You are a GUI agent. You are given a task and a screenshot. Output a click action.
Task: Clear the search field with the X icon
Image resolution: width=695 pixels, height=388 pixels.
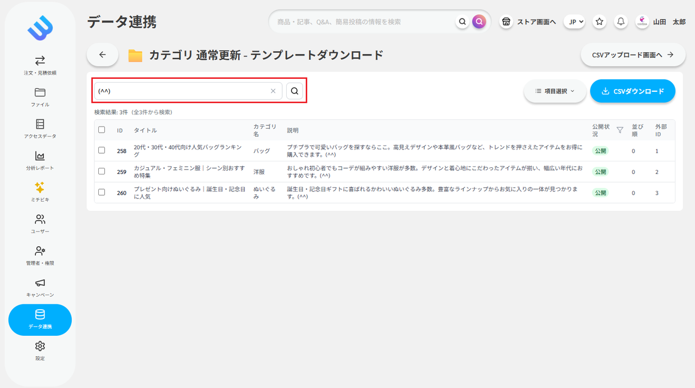(273, 91)
